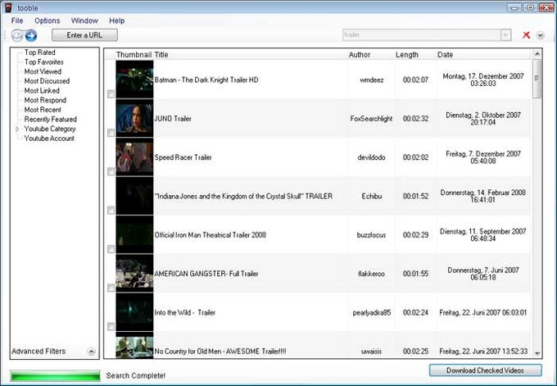
Task: Open the Help menu
Action: pos(117,20)
